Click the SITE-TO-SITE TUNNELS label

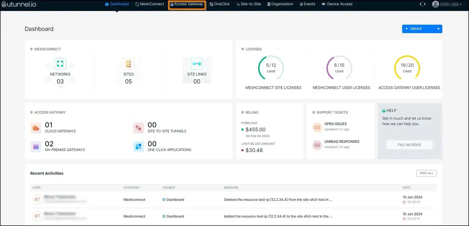(167, 131)
